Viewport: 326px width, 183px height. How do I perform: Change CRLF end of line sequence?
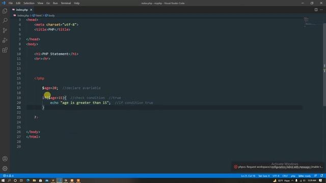pos(285,176)
